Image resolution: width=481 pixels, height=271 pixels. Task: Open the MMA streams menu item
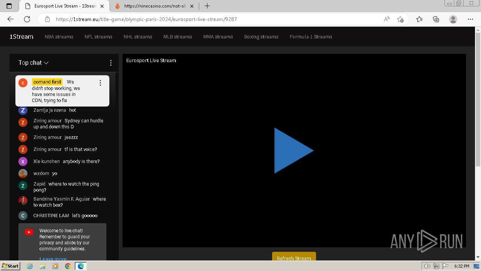218,37
